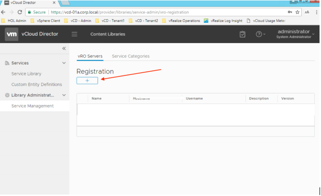Open the vRealize Operations bookmark
The image size is (321, 196).
[181, 21]
